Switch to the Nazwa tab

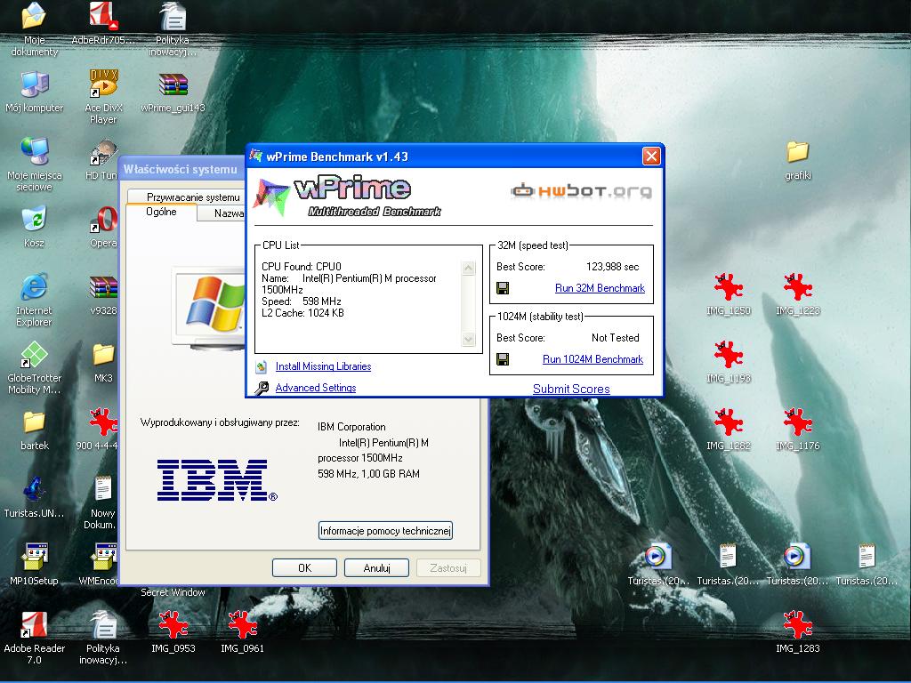[x=222, y=213]
